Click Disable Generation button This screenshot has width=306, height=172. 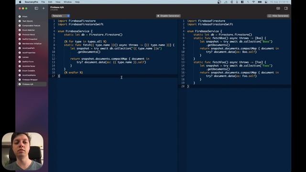tap(168, 16)
